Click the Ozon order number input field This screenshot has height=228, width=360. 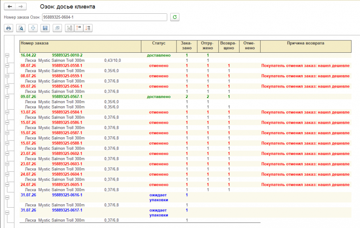coord(104,17)
